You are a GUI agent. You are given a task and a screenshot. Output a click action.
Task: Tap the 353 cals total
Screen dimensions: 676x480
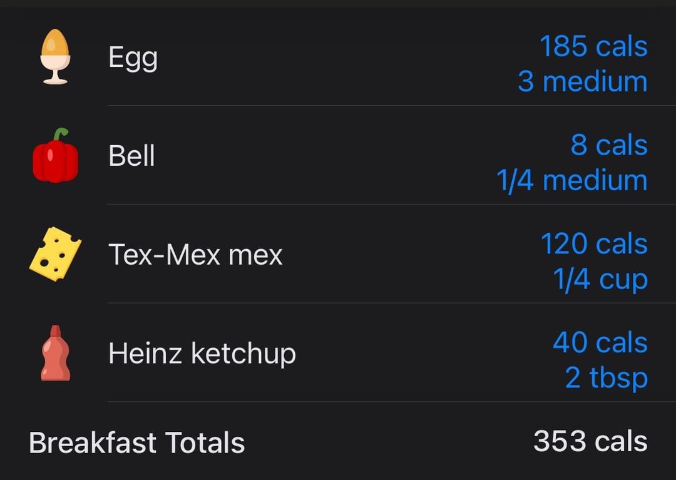[x=590, y=441]
